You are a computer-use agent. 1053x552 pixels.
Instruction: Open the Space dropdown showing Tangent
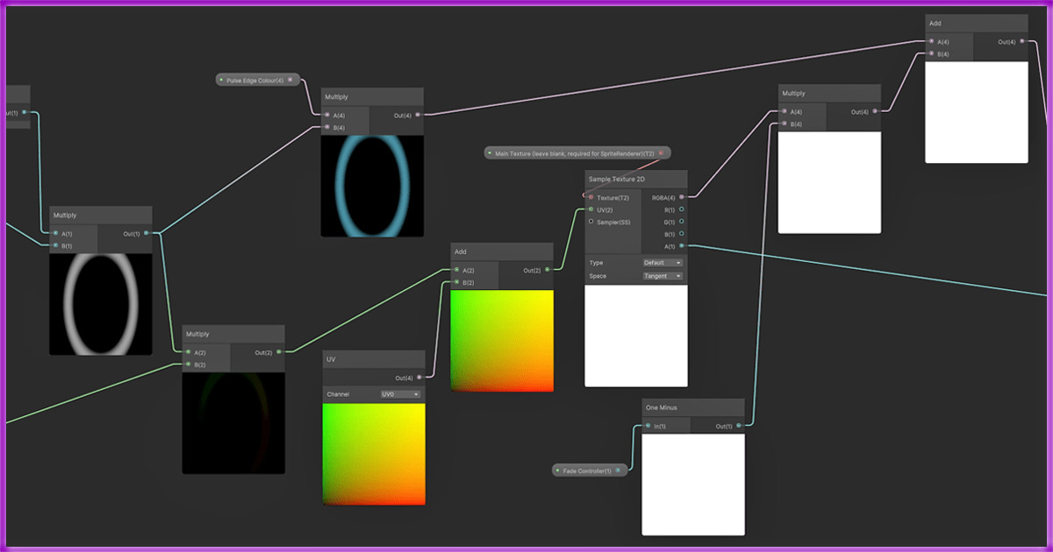click(662, 276)
